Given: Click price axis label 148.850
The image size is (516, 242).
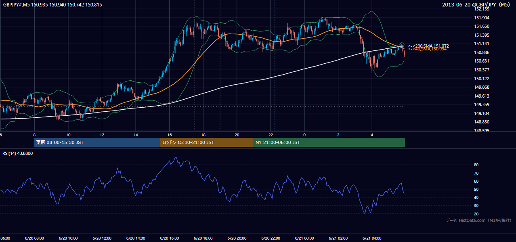Looking at the screenshot, I should [x=482, y=122].
